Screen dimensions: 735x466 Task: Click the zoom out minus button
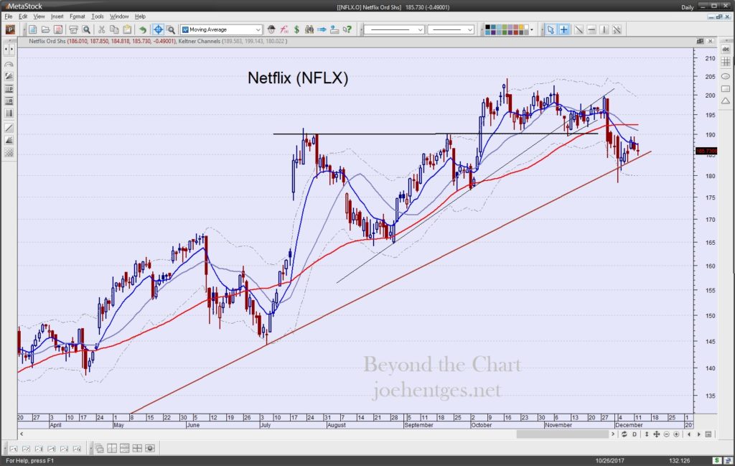(667, 434)
